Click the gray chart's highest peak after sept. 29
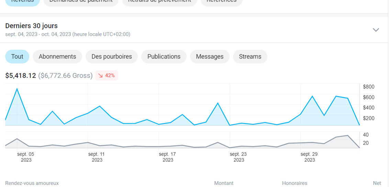 [x=348, y=136]
